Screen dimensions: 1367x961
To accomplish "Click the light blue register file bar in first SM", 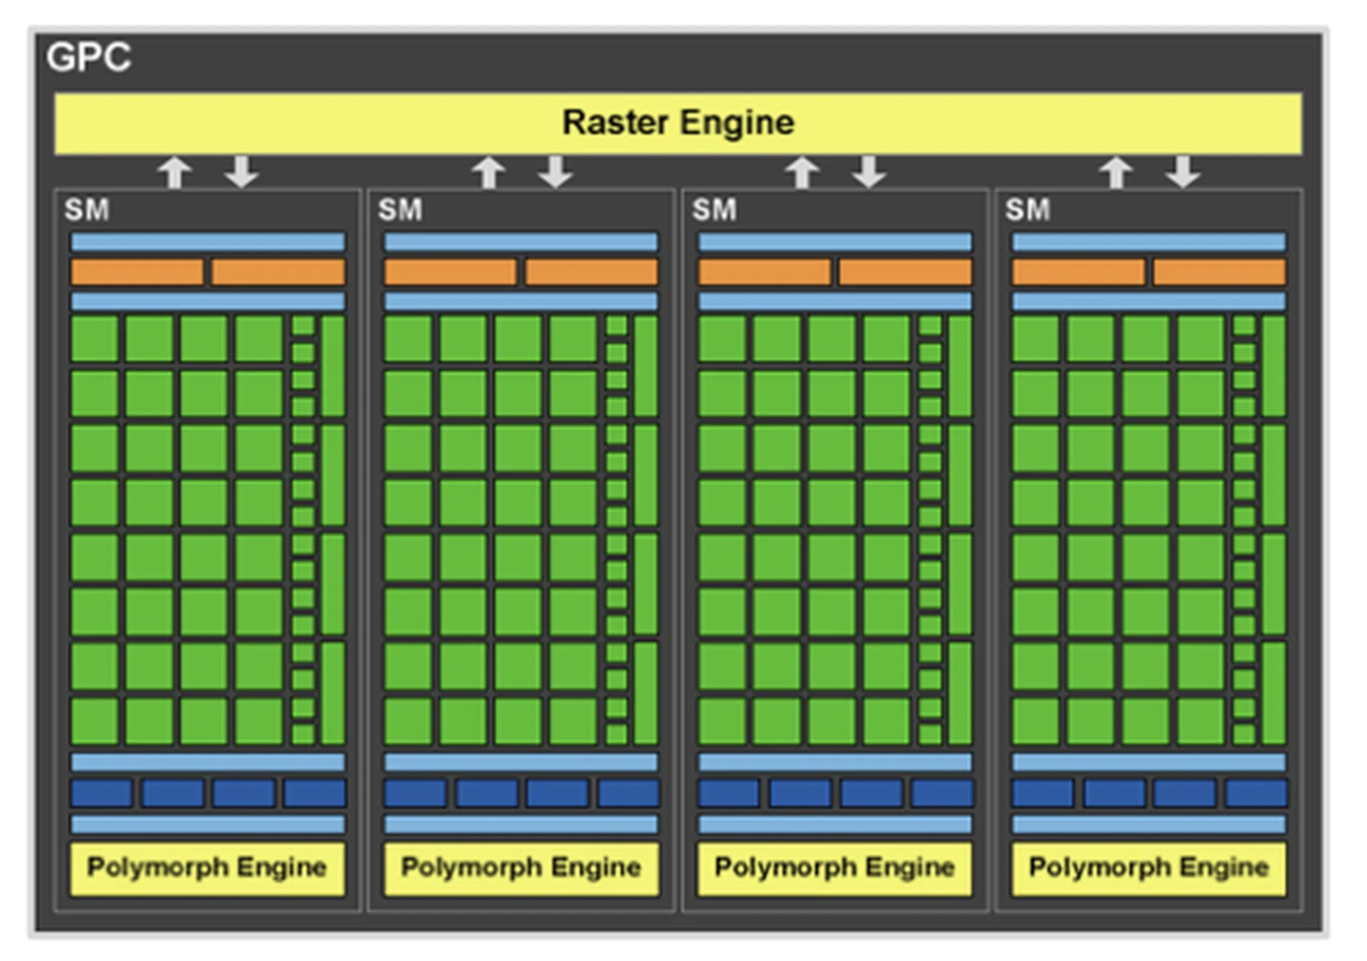I will (206, 242).
